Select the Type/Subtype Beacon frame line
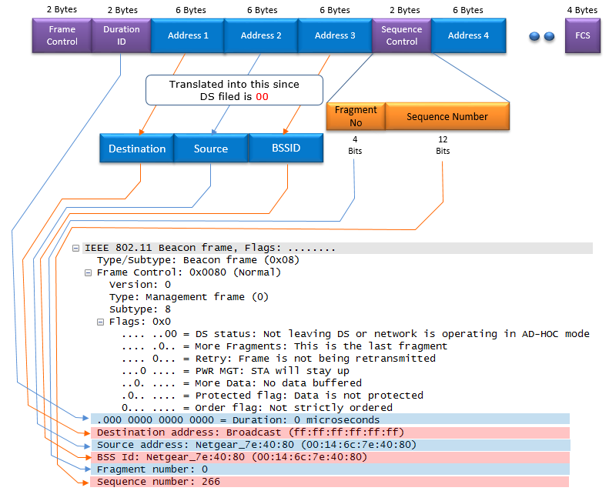Viewport: 609px width, 491px height. coord(198,260)
